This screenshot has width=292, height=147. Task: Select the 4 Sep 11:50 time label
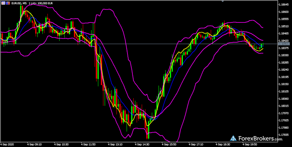(x=88, y=144)
